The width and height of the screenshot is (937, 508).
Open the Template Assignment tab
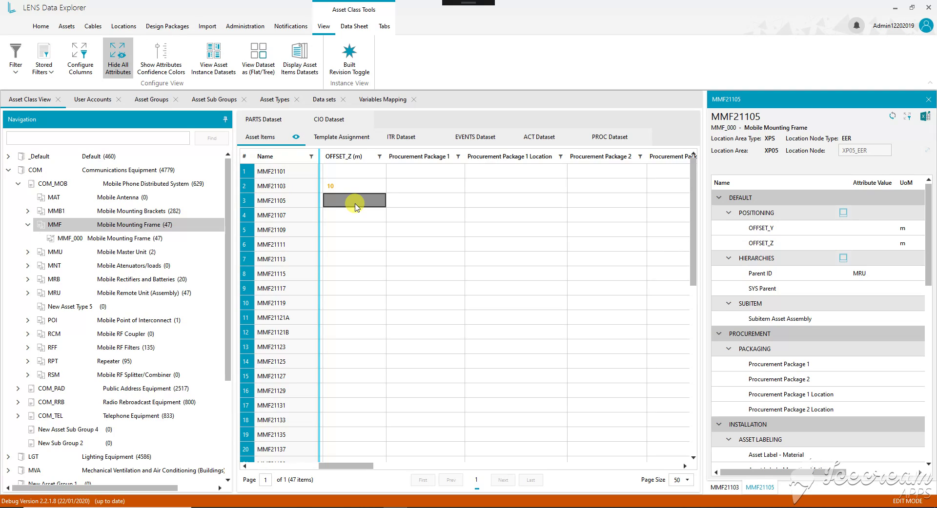(x=342, y=137)
